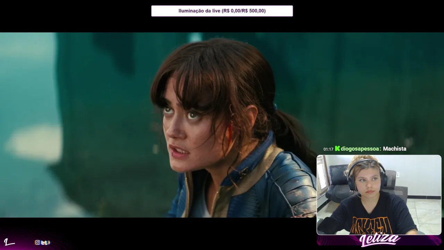Click the Letiza name banner under webcam
This screenshot has height=250, width=444.
point(379,240)
